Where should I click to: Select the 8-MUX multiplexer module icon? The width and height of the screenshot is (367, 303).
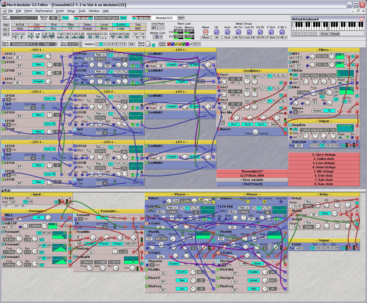click(x=112, y=35)
